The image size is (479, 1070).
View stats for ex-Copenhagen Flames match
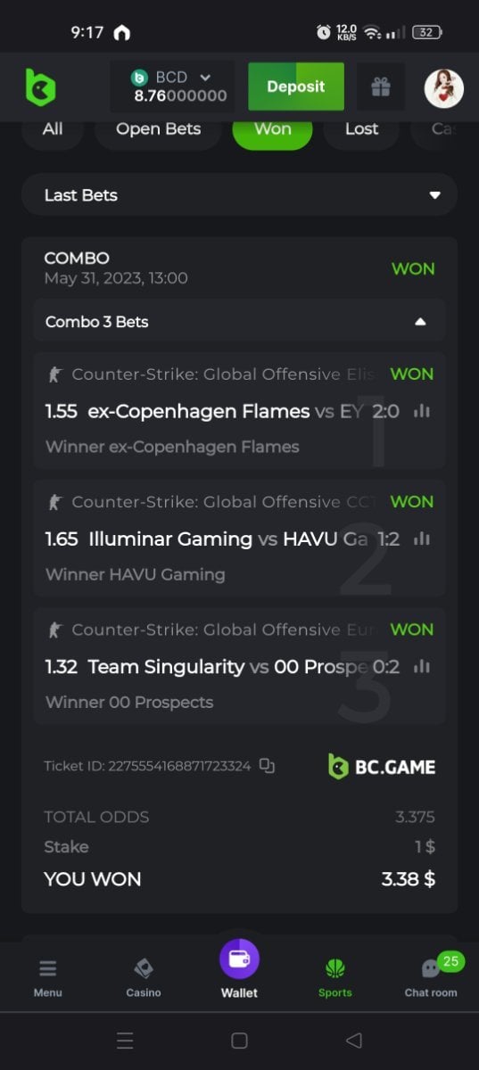(422, 411)
